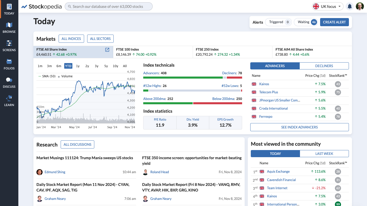This screenshot has height=206, width=367.
Task: Switch to the Last Week tab
Action: (324, 154)
